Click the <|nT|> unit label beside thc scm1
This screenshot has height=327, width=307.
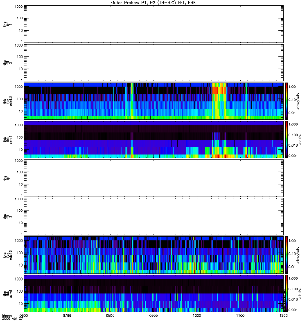click(x=300, y=293)
